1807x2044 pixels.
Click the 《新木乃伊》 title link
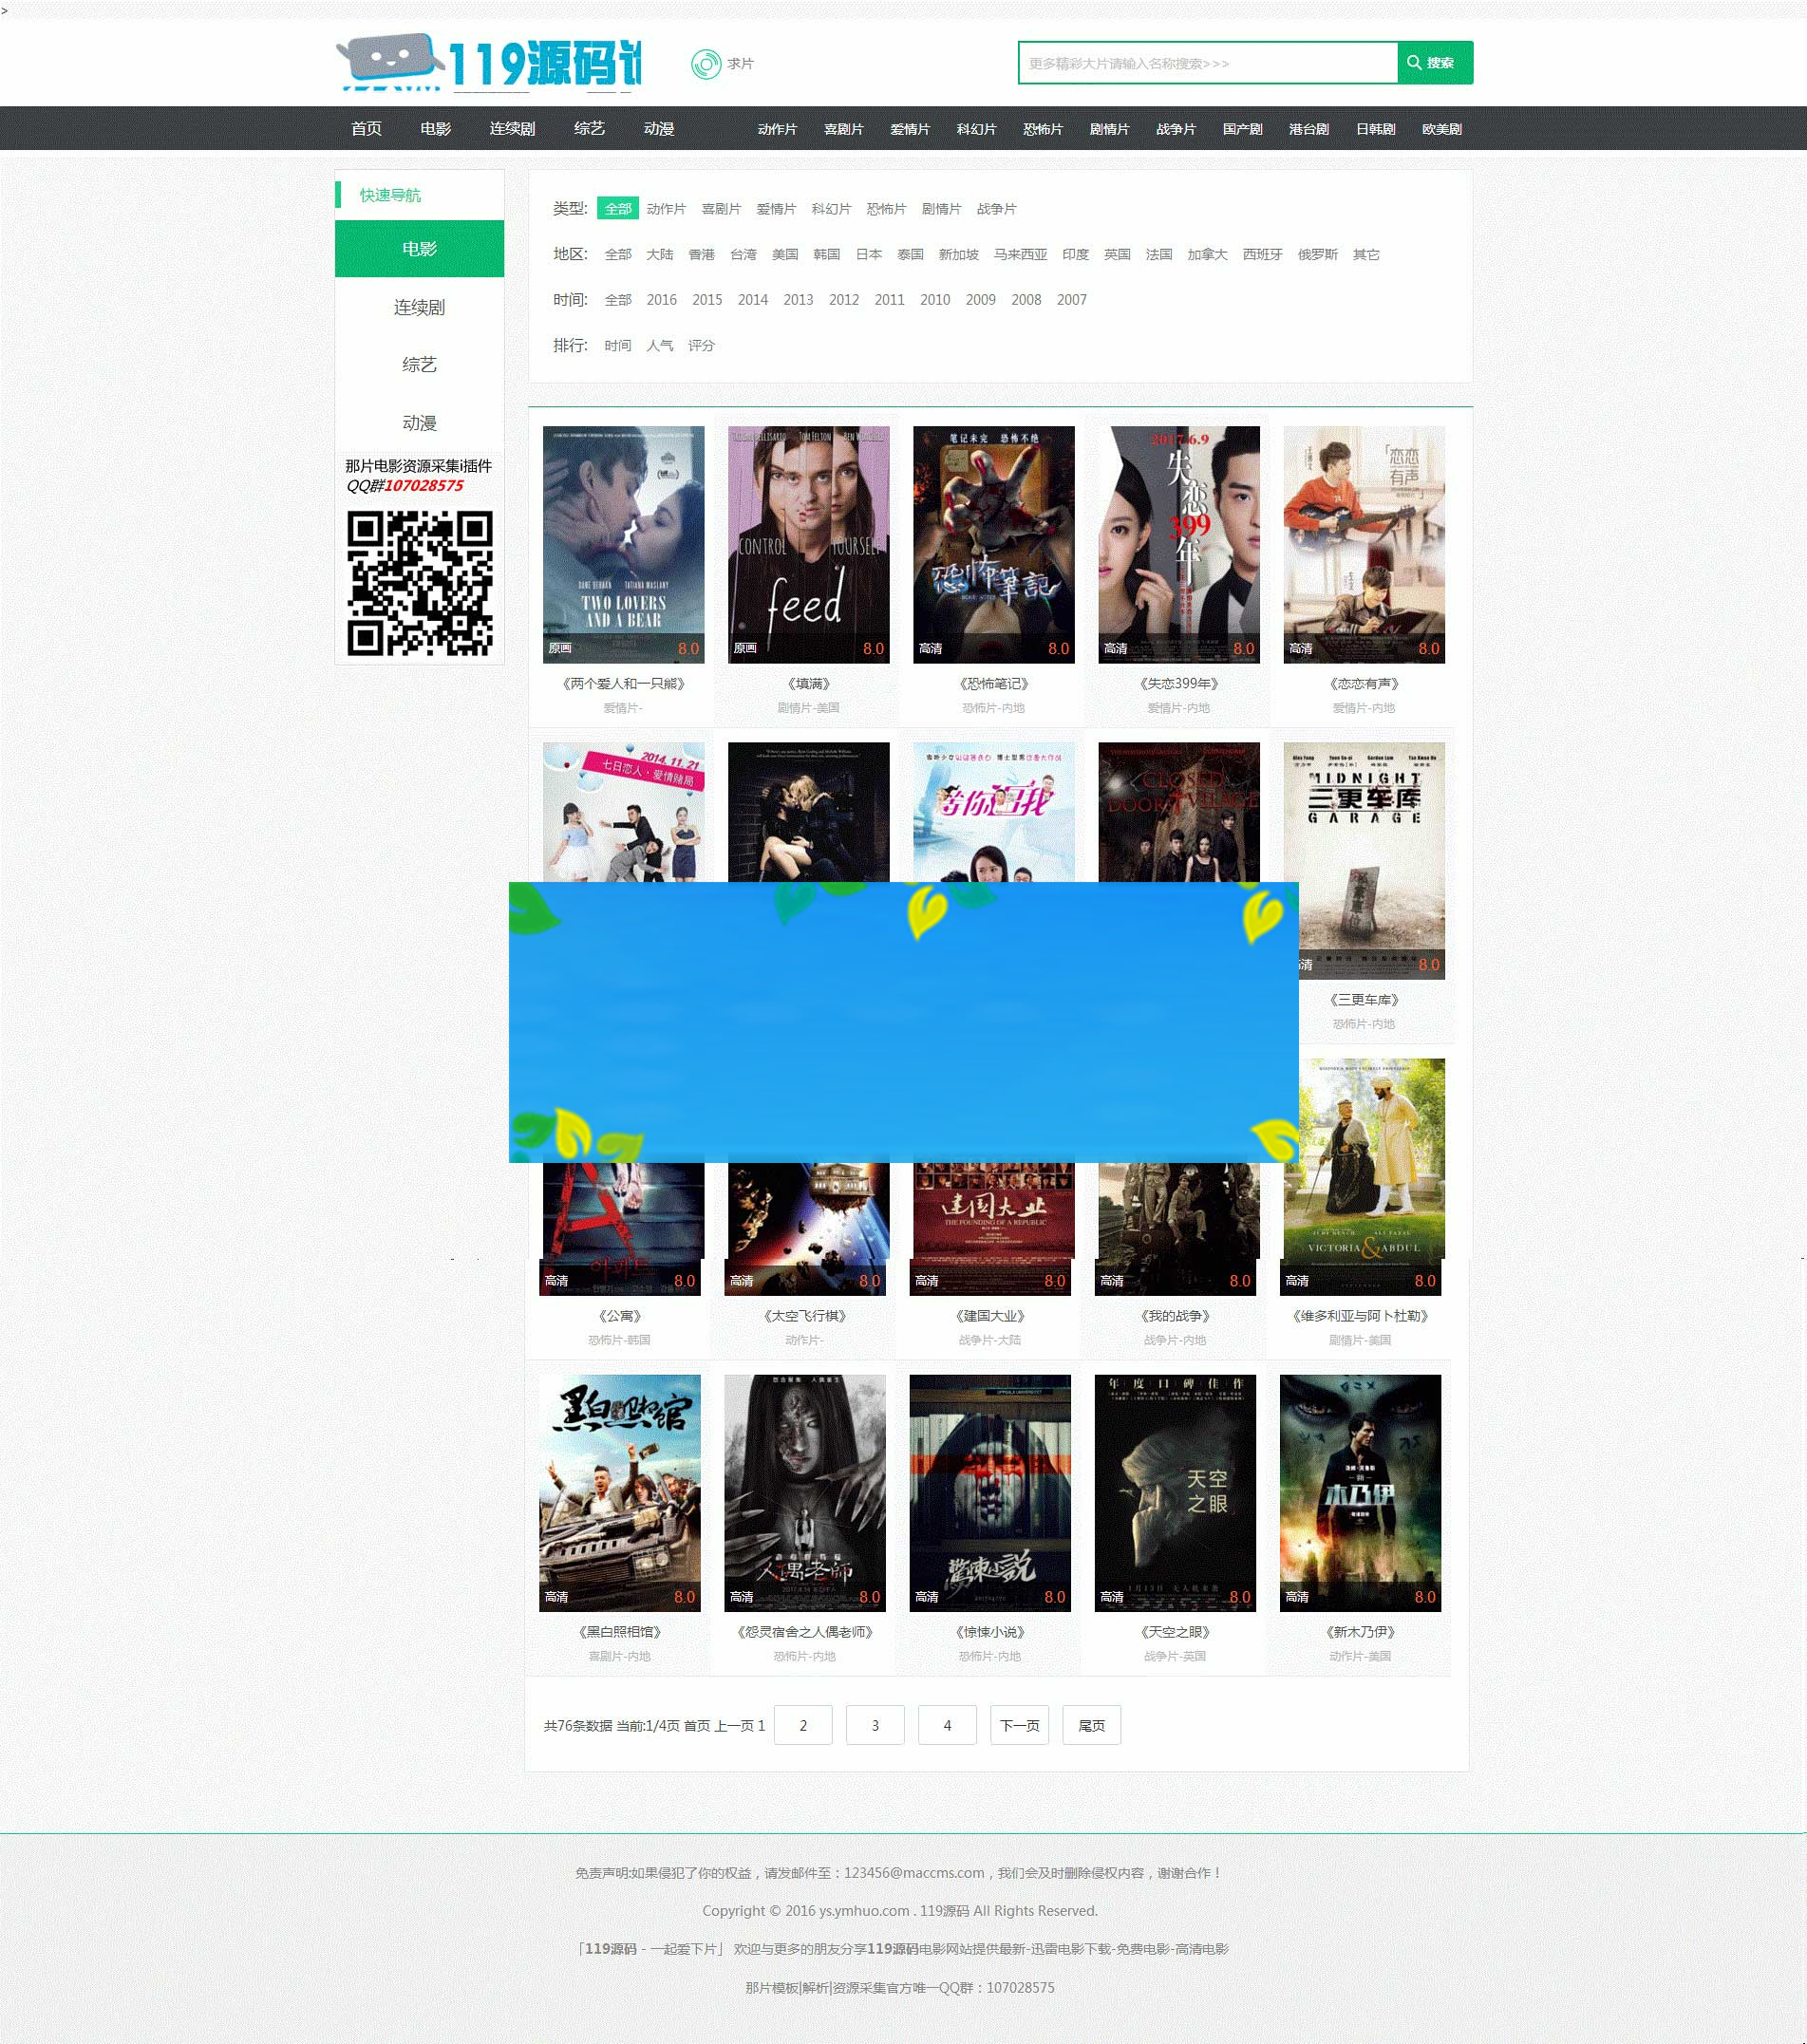(1360, 1632)
